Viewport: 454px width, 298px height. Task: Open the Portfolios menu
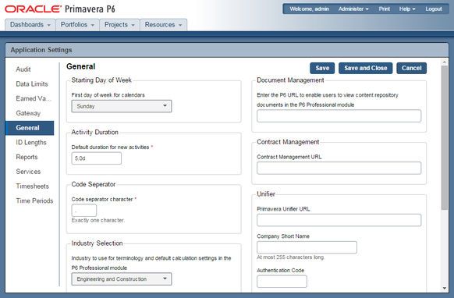pyautogui.click(x=77, y=25)
